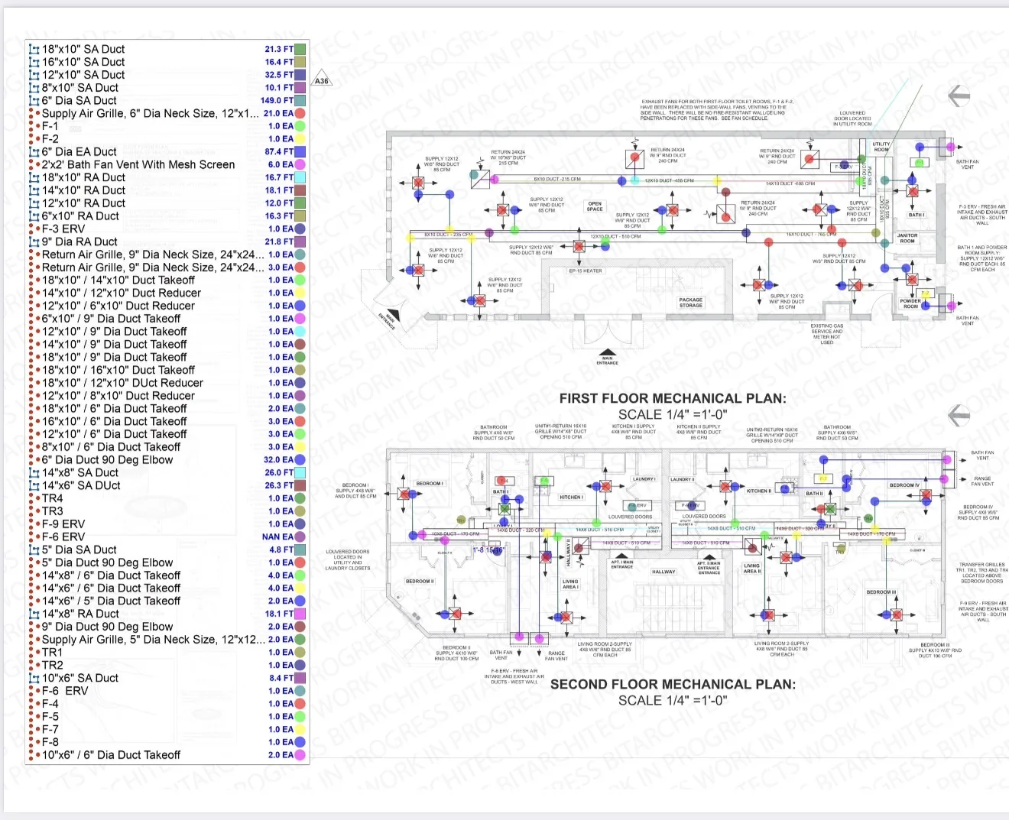Click the back arrow beside the second floor plan

point(959,415)
